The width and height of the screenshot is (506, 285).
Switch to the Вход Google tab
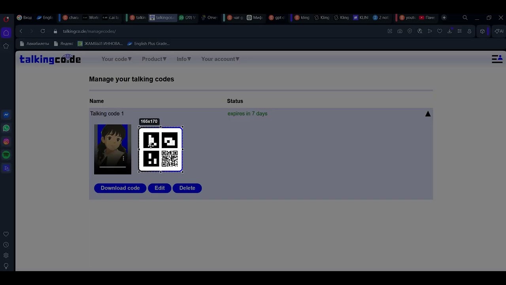coord(25,18)
